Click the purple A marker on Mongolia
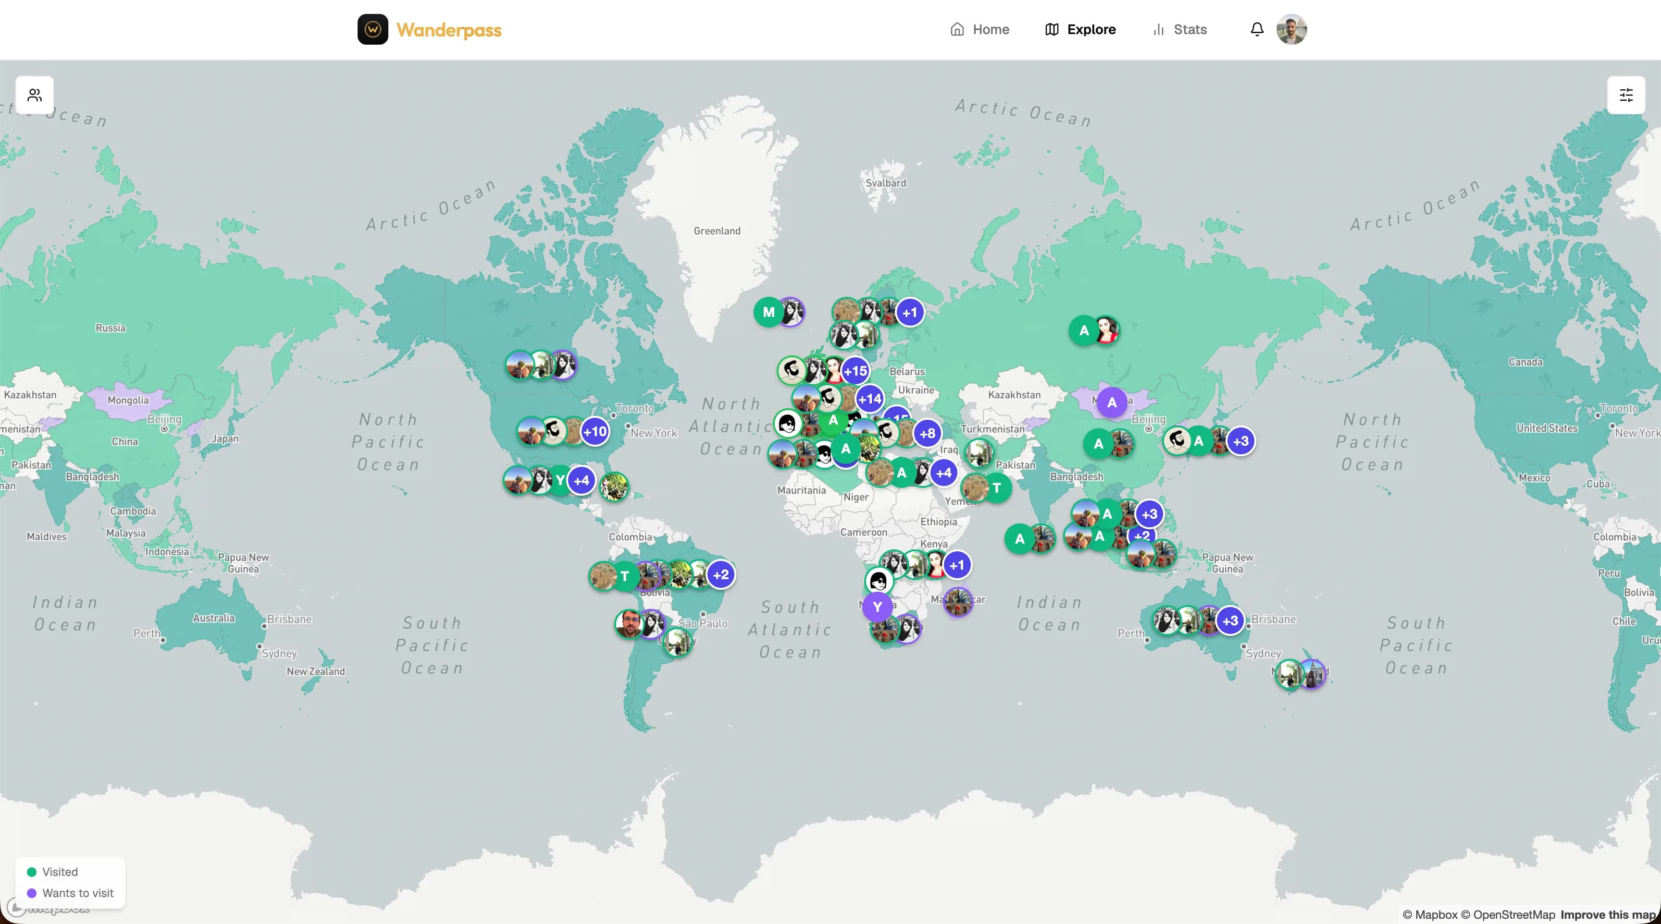 [x=1112, y=403]
